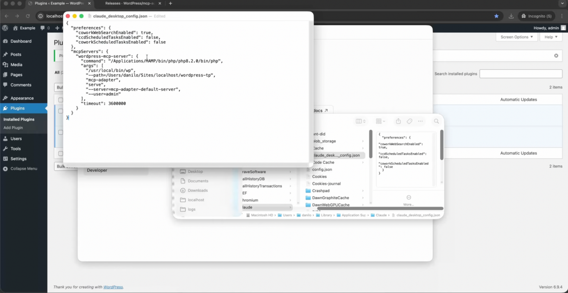Open the Finder column view switcher

(x=360, y=121)
